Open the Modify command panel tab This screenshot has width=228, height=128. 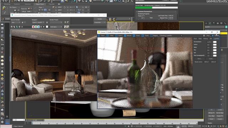point(210,23)
